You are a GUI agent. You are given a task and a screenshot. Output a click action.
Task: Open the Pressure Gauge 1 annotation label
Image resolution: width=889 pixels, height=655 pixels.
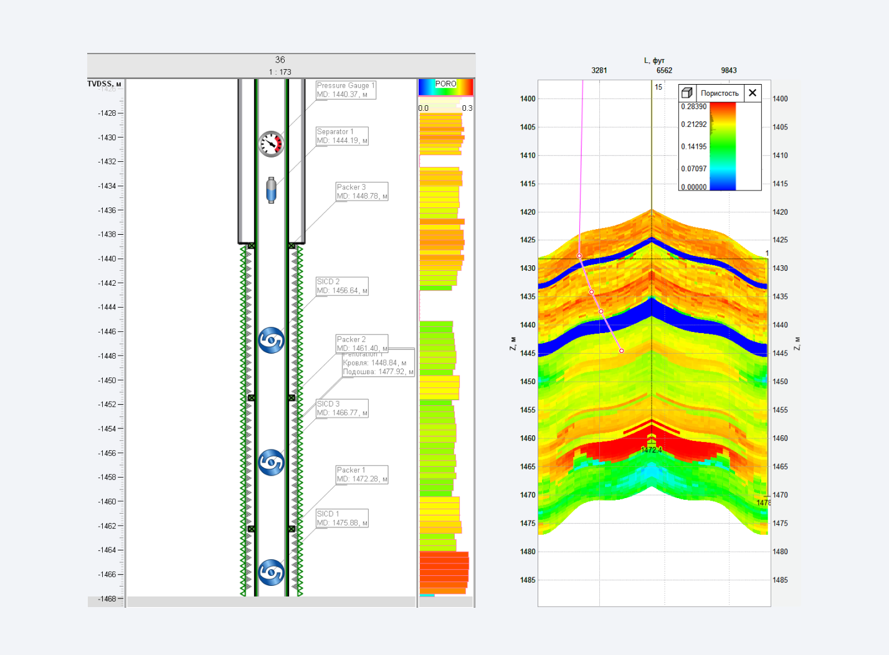[x=346, y=90]
